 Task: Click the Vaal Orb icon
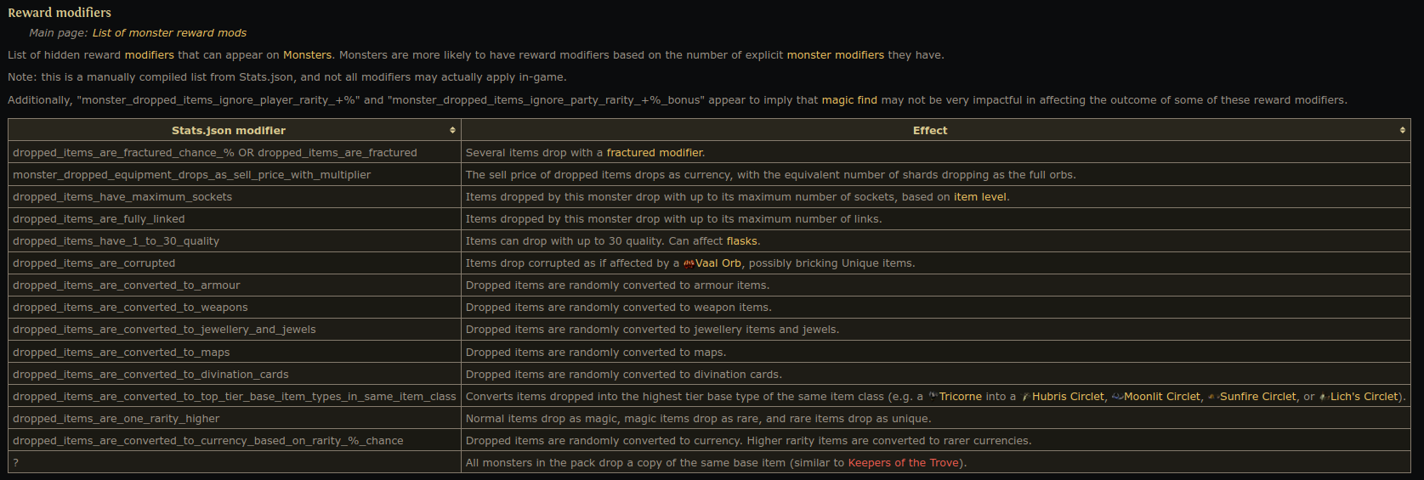click(x=689, y=263)
